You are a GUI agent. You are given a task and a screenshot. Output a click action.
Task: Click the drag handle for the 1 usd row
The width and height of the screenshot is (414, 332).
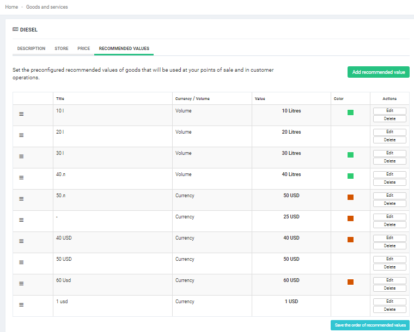click(21, 305)
